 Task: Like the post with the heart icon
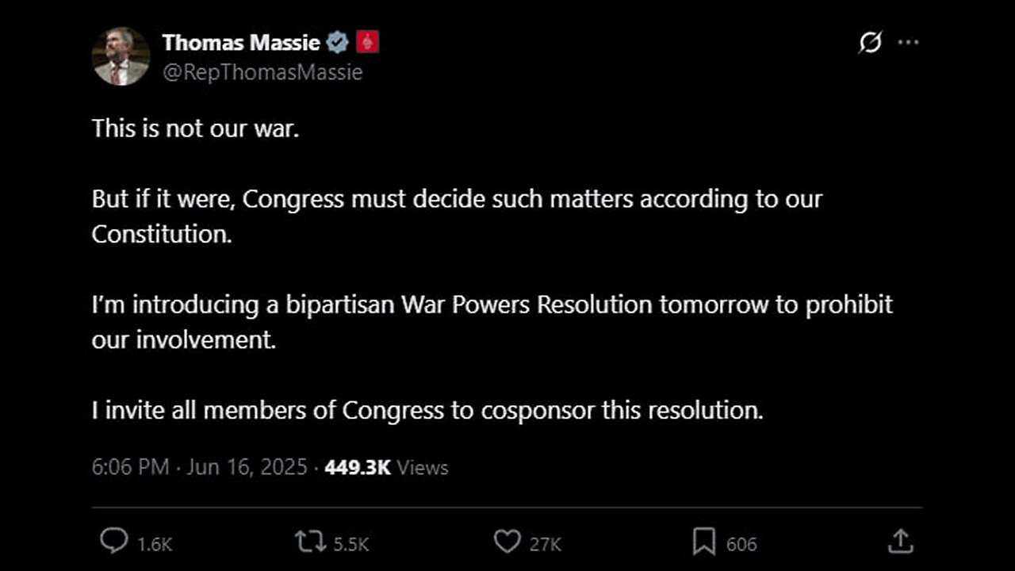click(506, 542)
